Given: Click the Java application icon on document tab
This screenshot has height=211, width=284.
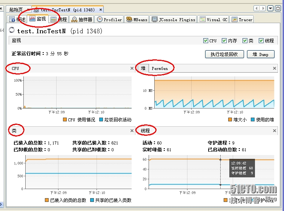Looking at the screenshot, I should tap(37, 9).
